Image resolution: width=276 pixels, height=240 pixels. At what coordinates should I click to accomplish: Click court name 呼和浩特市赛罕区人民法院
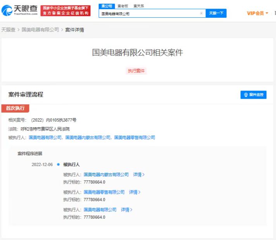pos(45,129)
